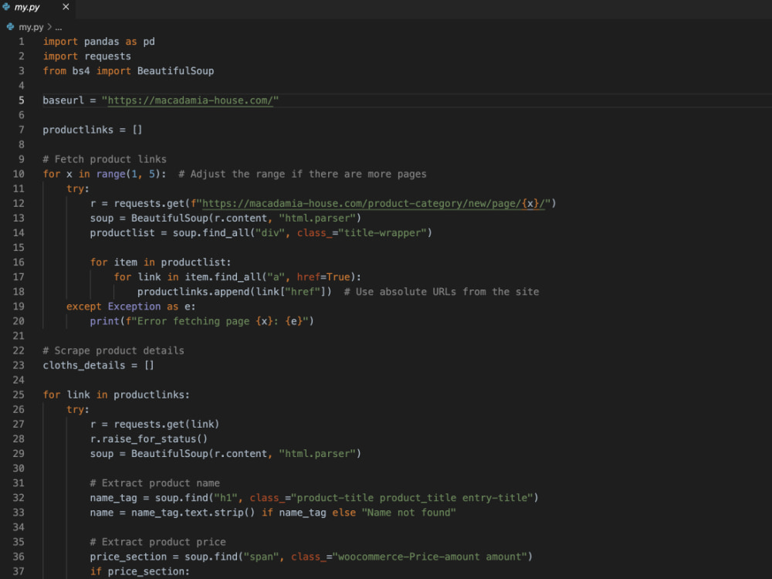Click line number 1 in gutter
Screen dimensions: 772x579
click(x=21, y=42)
